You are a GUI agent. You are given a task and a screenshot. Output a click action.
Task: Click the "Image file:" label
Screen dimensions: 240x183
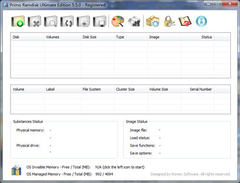tap(138, 130)
